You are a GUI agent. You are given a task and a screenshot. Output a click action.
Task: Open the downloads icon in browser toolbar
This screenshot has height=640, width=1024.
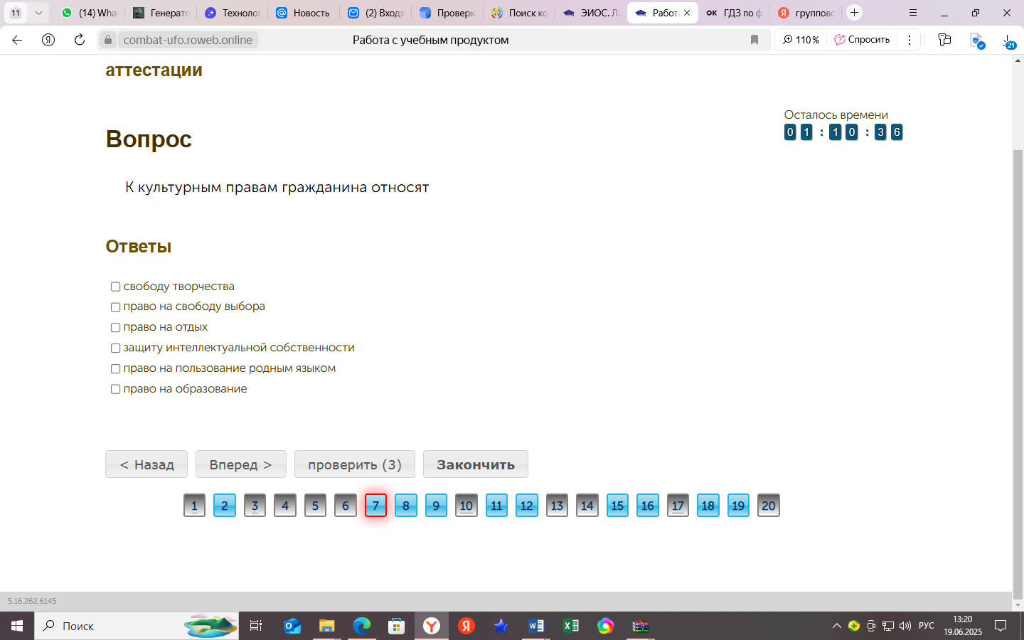coord(1009,41)
